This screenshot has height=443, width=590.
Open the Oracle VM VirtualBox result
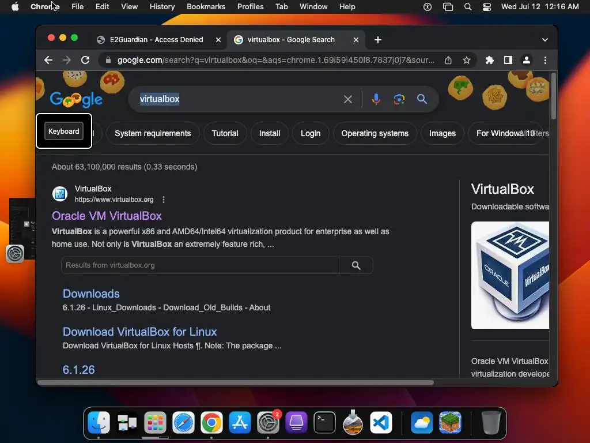107,216
